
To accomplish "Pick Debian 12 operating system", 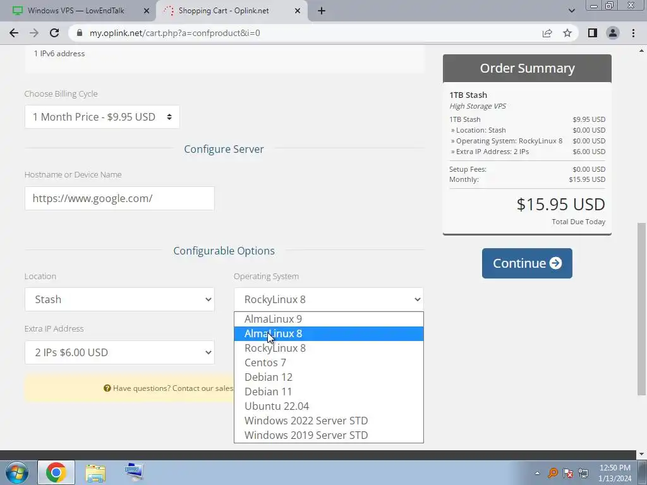I will coord(329,377).
